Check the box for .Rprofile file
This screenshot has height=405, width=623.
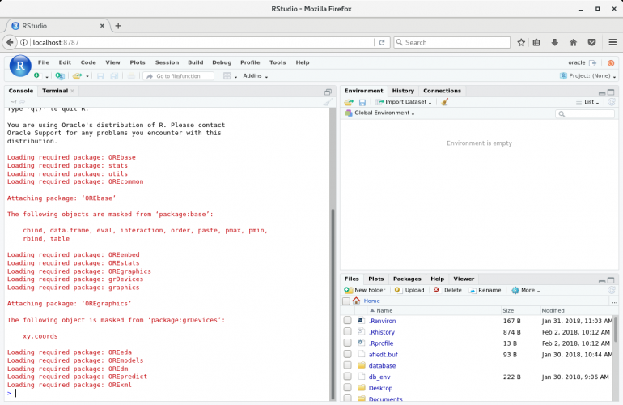[x=348, y=343]
